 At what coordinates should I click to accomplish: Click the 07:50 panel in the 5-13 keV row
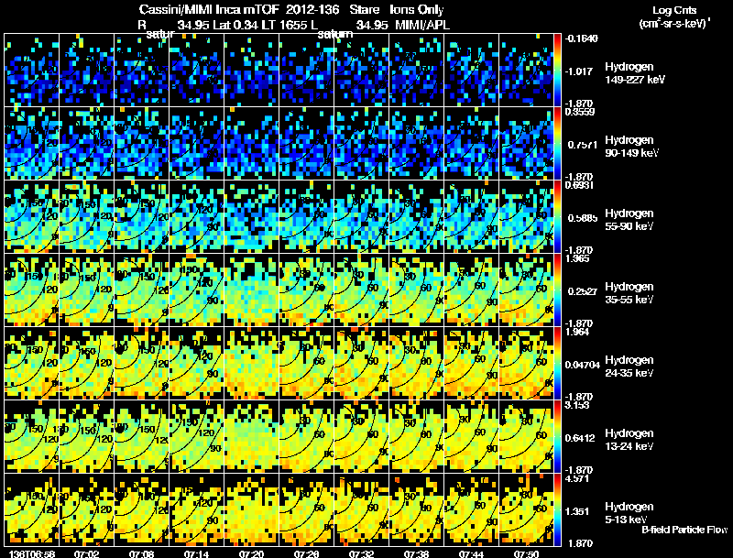pos(526,509)
